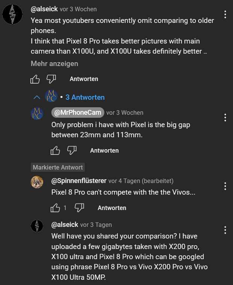Click the @Spinnenflüsterer avatar image
The image size is (233, 285).
pyautogui.click(x=37, y=182)
